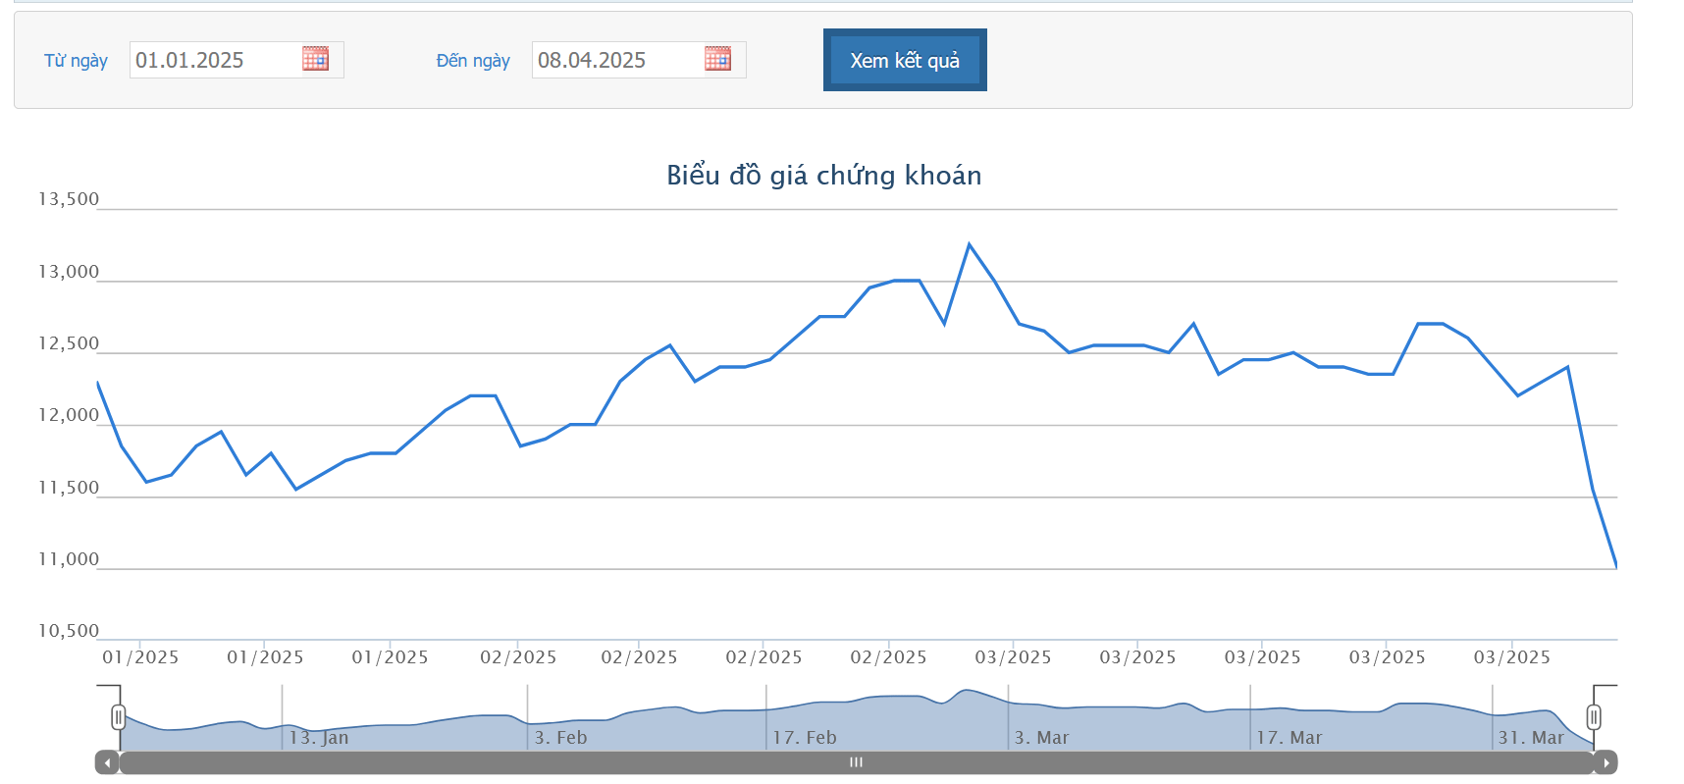Click the 'Từ ngày' label
This screenshot has width=1684, height=784.
pos(76,61)
